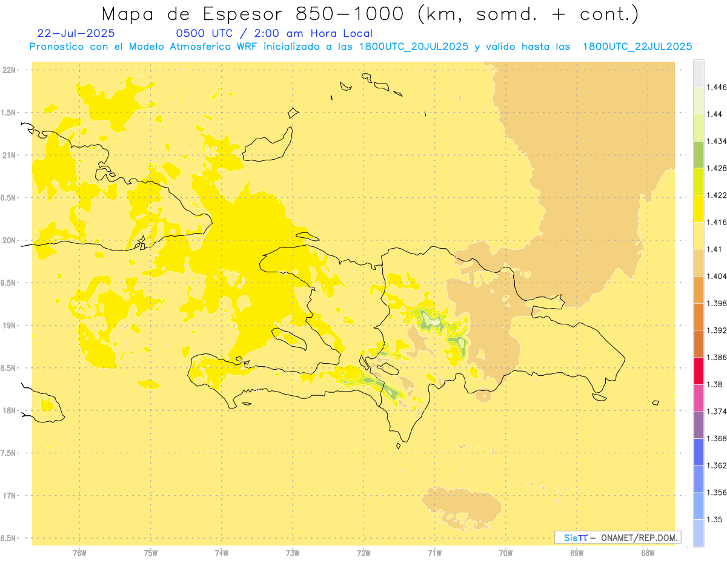The height and width of the screenshot is (561, 727).
Task: Select the date label '22-Jul-2025'
Action: point(76,33)
